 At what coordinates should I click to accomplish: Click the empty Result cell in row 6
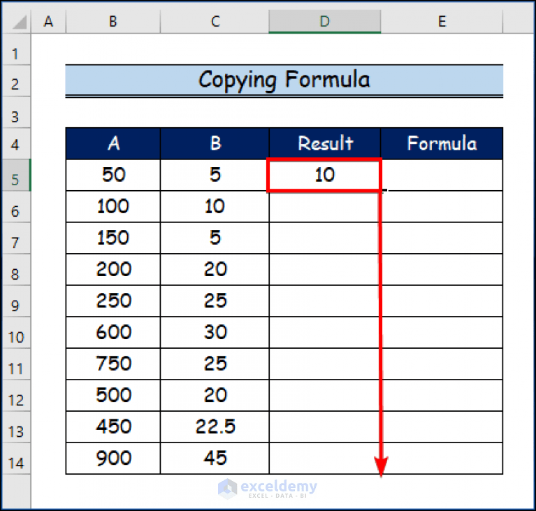pos(325,207)
